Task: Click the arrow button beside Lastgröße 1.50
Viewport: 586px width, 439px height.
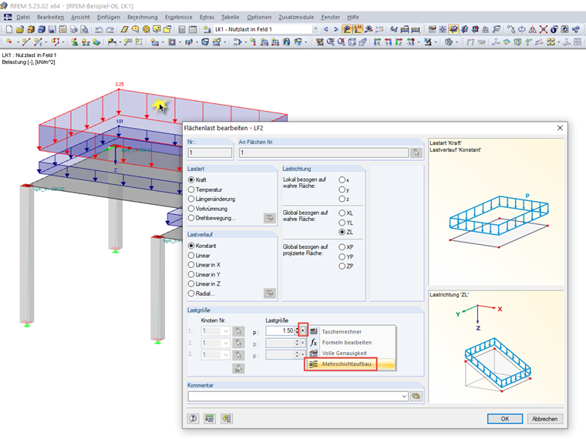Action: tap(303, 330)
